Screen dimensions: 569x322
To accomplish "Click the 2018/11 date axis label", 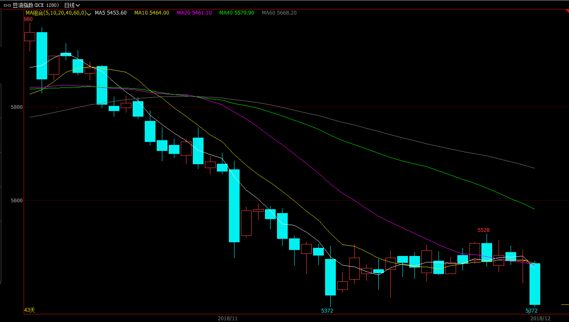I will coord(228,319).
